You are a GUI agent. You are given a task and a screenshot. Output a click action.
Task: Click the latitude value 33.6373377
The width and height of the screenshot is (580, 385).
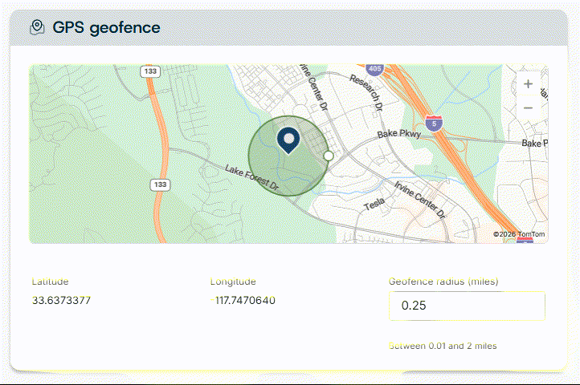[61, 301]
